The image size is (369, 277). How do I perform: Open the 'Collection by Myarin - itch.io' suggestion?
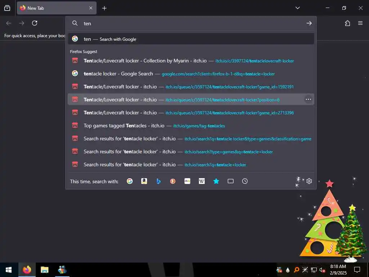pos(191,61)
